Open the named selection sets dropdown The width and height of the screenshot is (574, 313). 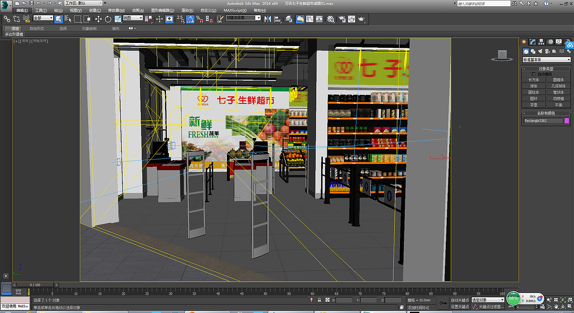coord(243,18)
